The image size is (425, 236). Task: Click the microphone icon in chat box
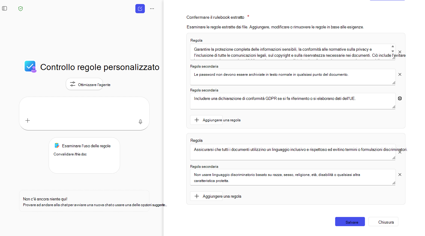pyautogui.click(x=140, y=122)
